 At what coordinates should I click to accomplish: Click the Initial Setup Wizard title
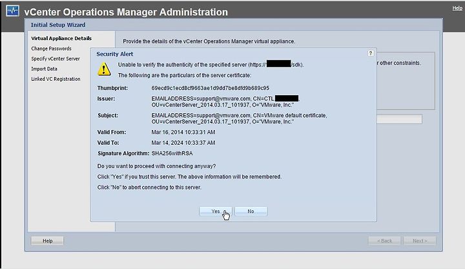point(58,25)
